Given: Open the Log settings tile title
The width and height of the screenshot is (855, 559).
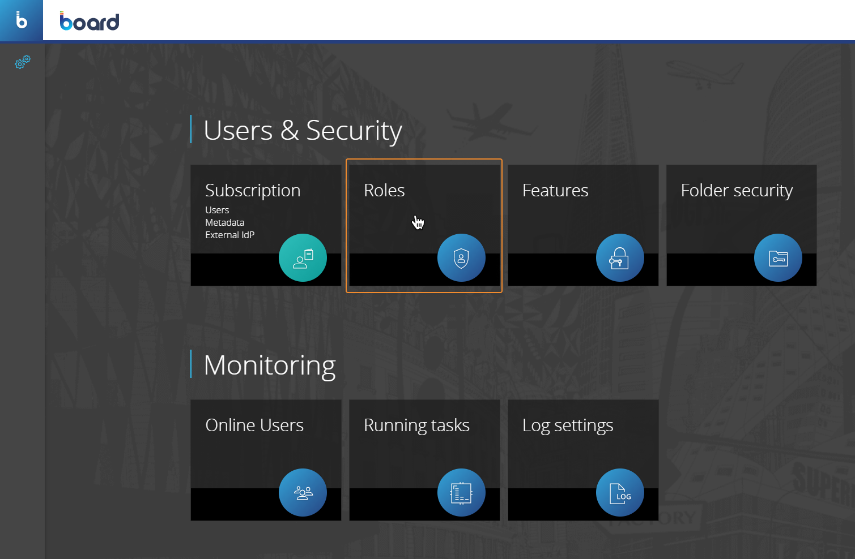Looking at the screenshot, I should click(568, 425).
